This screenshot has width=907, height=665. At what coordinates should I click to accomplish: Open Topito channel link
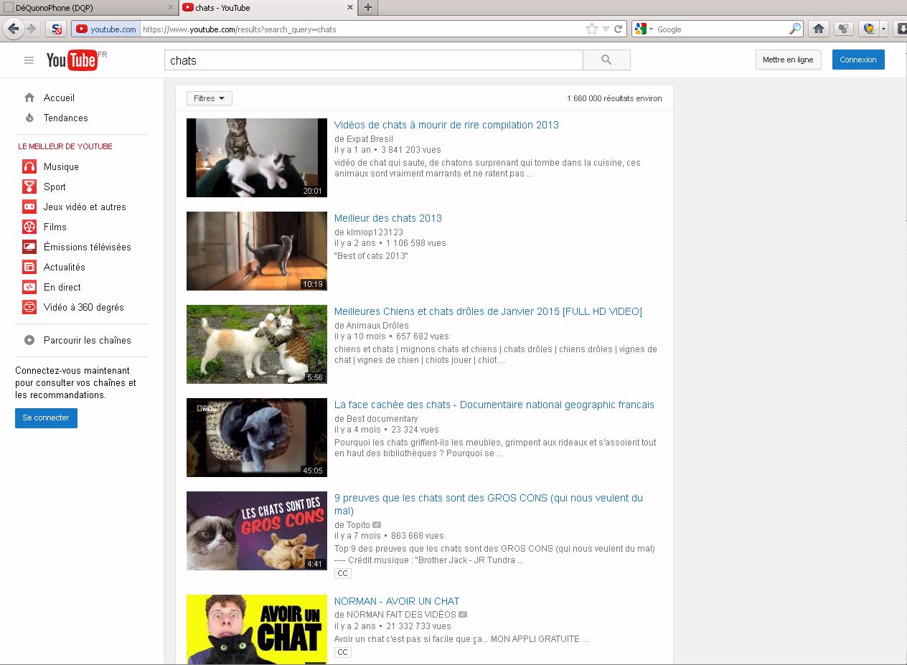coord(358,525)
